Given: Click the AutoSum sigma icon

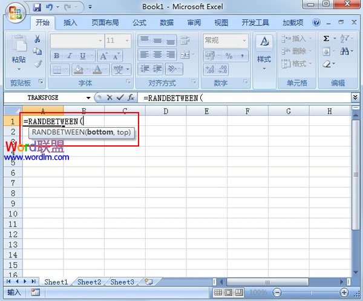Looking at the screenshot, I should click(x=327, y=38).
